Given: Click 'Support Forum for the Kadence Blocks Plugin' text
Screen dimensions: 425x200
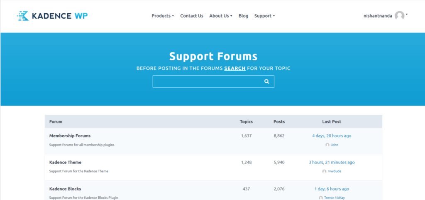Looking at the screenshot, I should [x=84, y=198].
